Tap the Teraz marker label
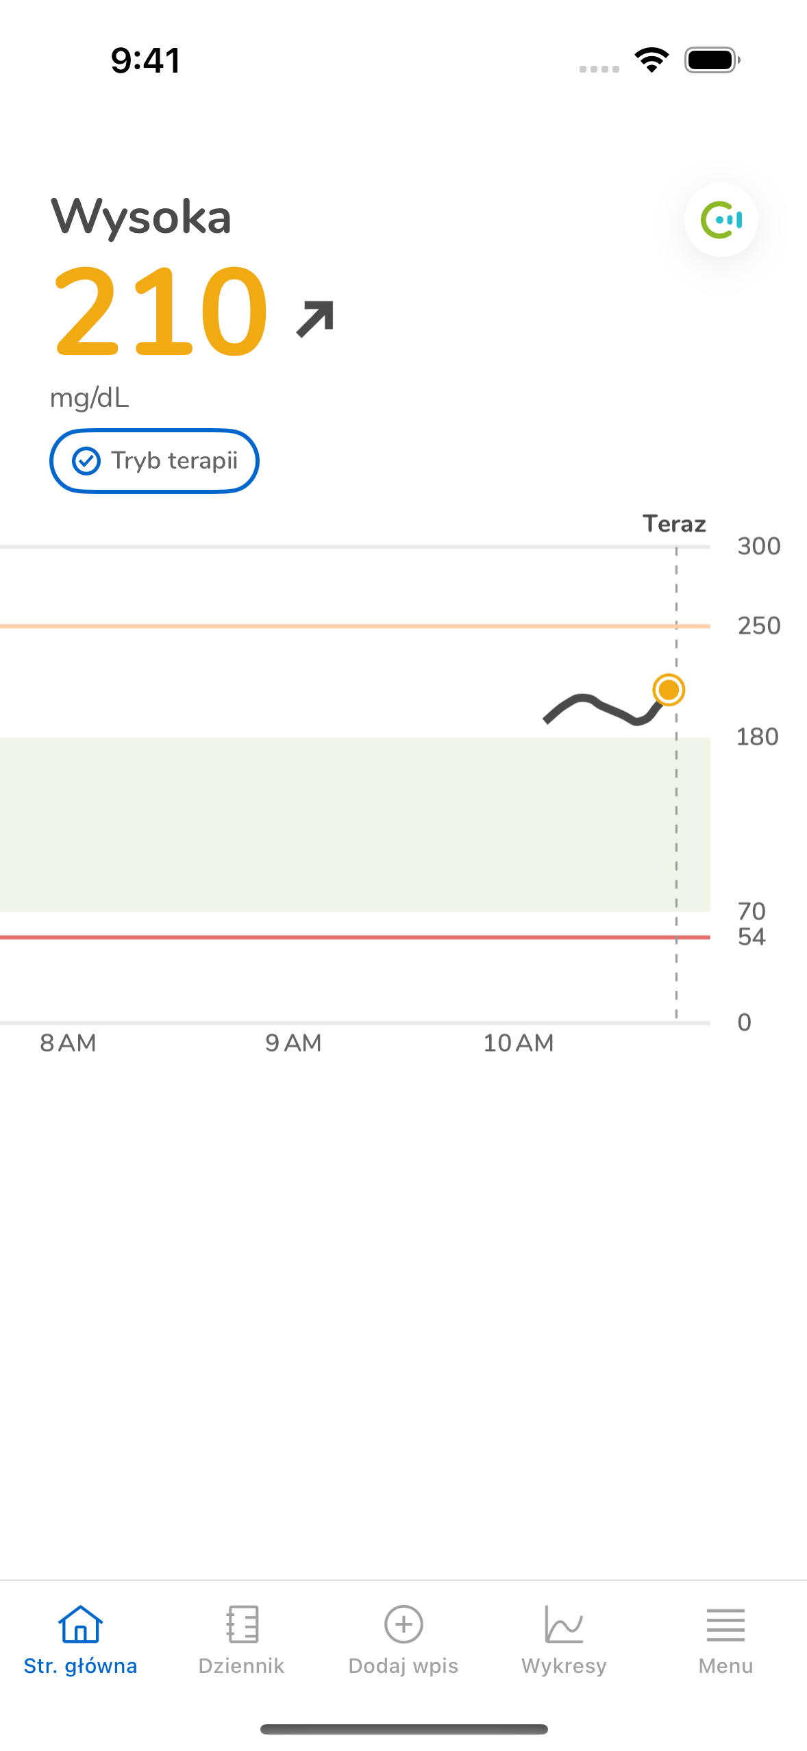The image size is (807, 1751). click(674, 524)
